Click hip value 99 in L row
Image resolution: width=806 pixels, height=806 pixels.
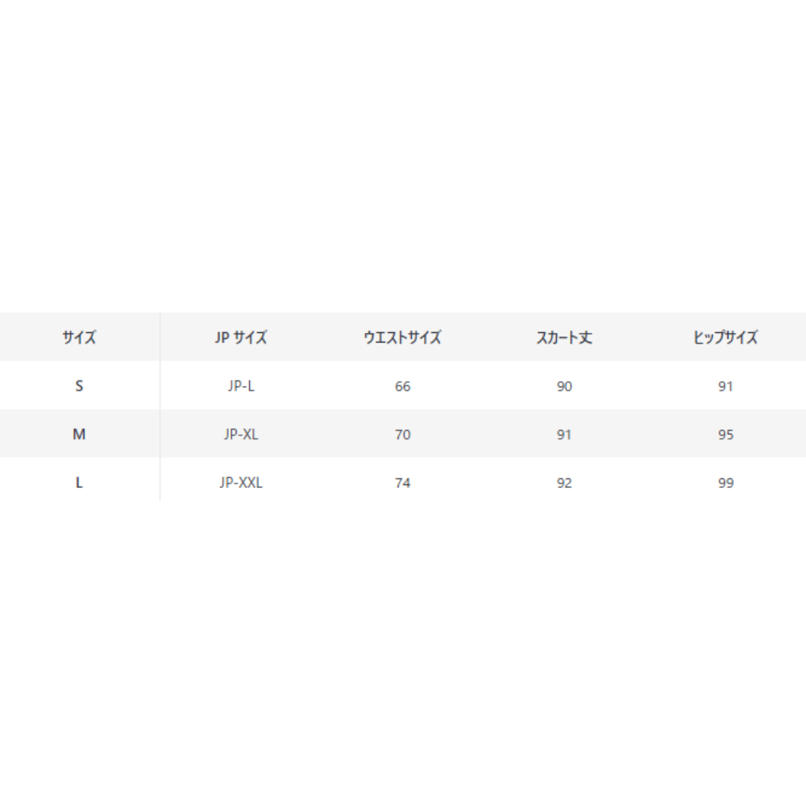click(725, 483)
